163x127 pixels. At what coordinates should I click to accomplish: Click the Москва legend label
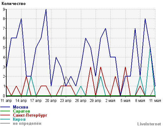(20, 107)
